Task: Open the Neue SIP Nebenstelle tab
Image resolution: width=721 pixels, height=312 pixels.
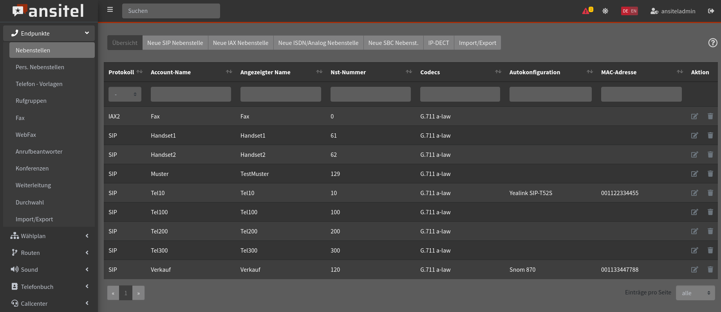Action: click(x=175, y=43)
